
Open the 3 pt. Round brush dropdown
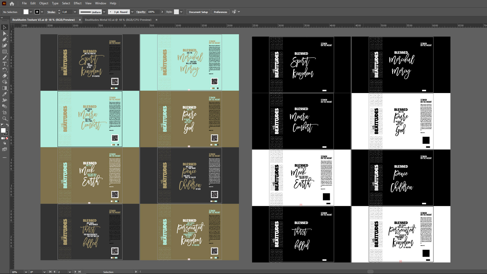click(132, 12)
